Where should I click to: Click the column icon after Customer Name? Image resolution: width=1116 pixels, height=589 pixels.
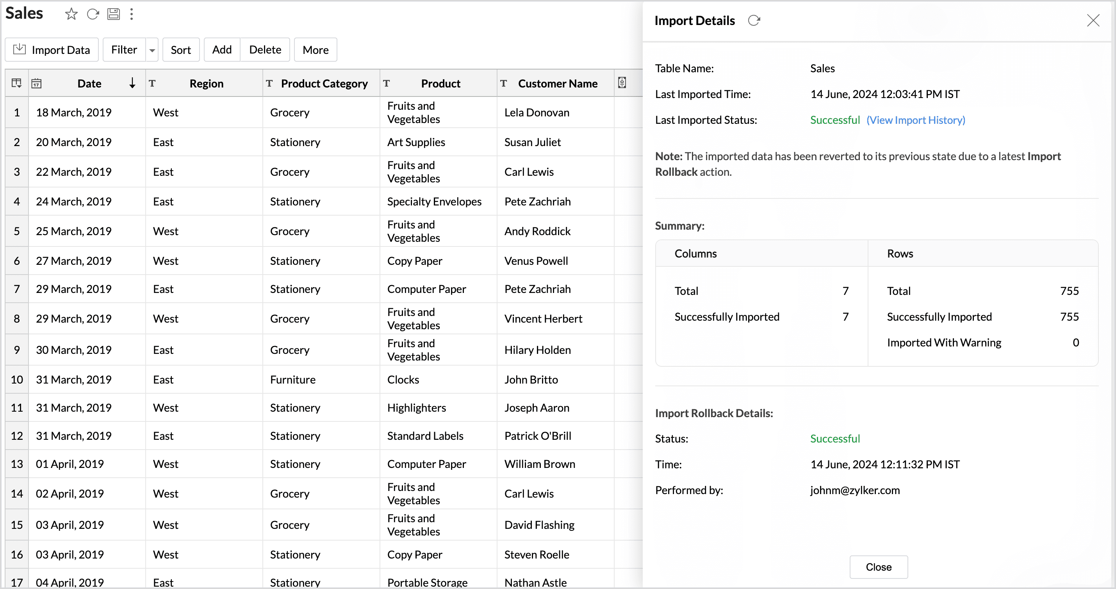tap(622, 83)
